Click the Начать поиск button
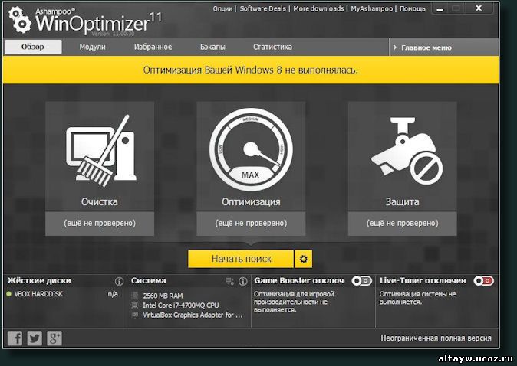This screenshot has width=517, height=366. (241, 259)
